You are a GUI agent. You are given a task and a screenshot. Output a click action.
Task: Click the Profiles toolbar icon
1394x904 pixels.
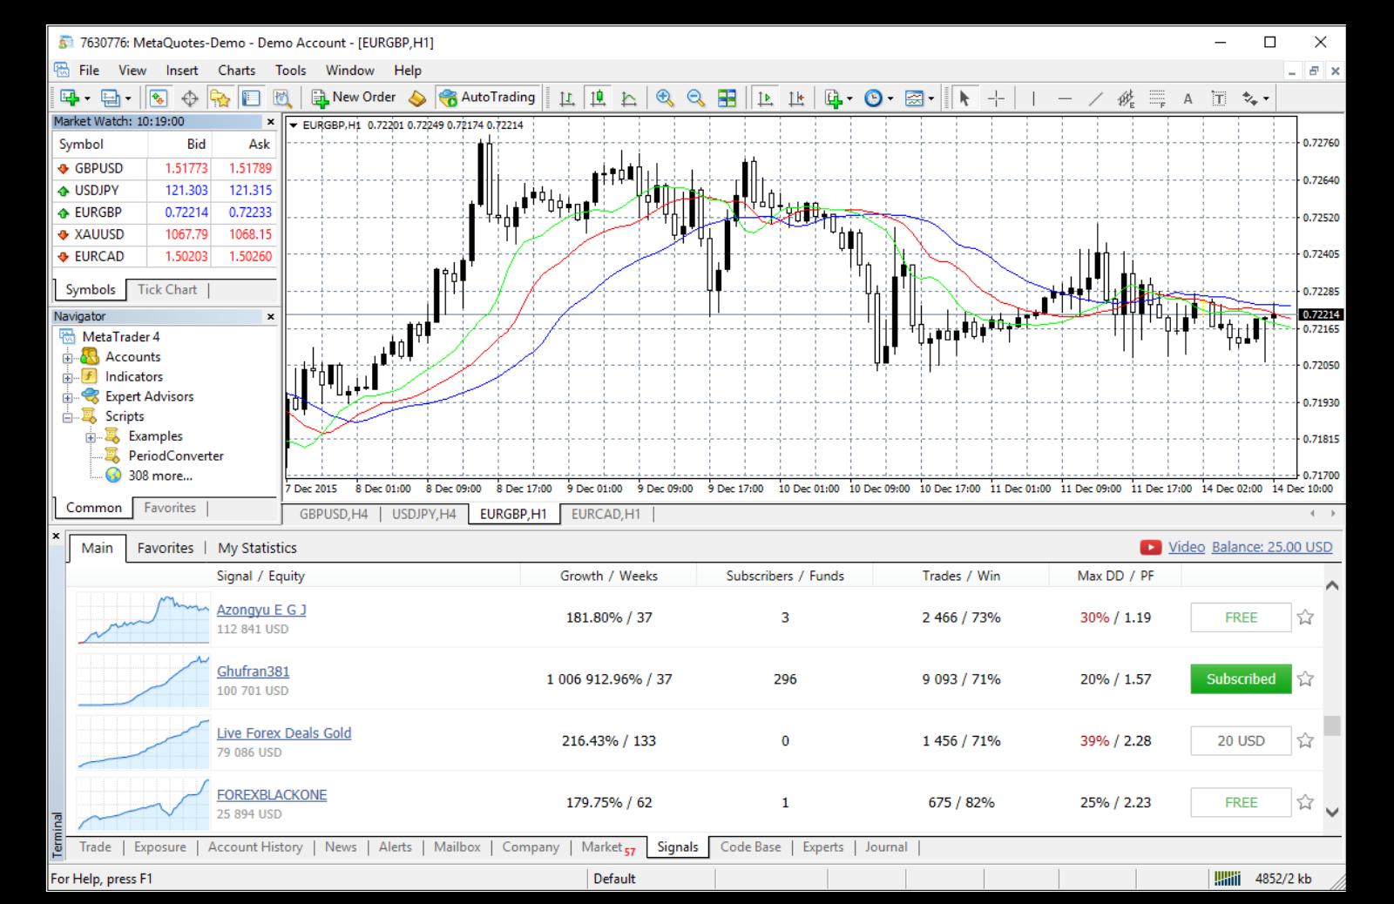[111, 98]
